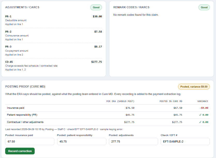Image resolution: width=216 pixels, height=158 pixels.
Task: Click the $8.17 co-payment amount
Action: (x=98, y=47)
